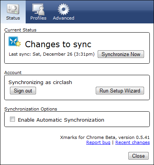Click the Changes to sync heading
This screenshot has width=154, height=165.
58,45
